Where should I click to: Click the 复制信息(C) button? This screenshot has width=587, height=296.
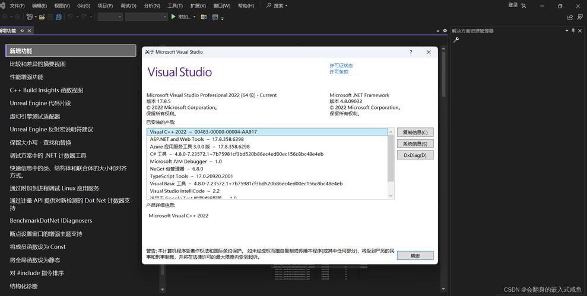pyautogui.click(x=415, y=132)
